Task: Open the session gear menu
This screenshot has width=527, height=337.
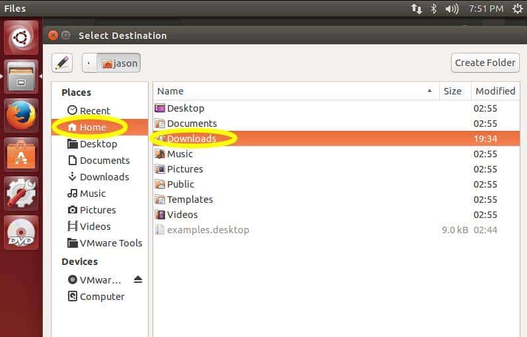Action: pyautogui.click(x=517, y=9)
